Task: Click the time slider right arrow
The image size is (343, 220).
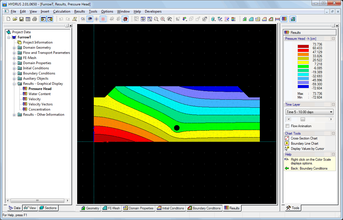Action: pyautogui.click(x=331, y=119)
